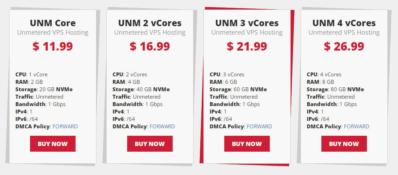The height and width of the screenshot is (175, 398).
Task: Click Storage 80 GB NVMe spec line
Action: [x=335, y=89]
